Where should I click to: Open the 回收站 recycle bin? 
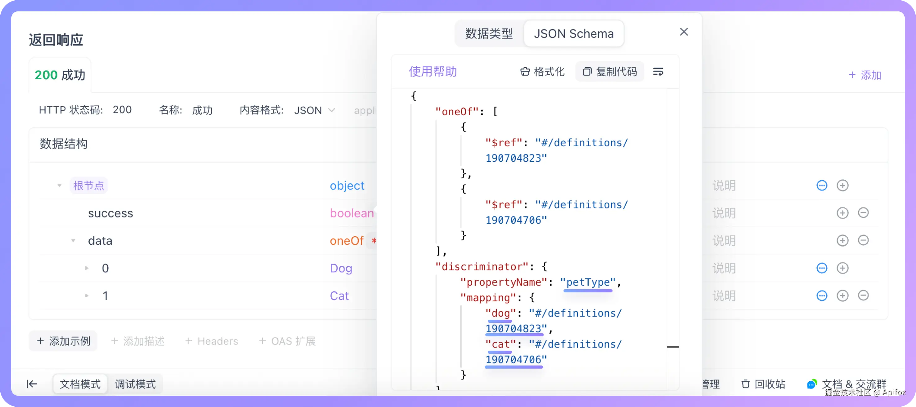(763, 384)
